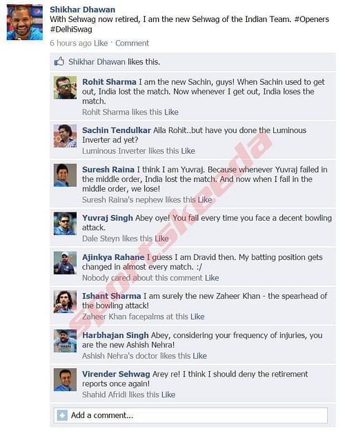This screenshot has height=440, width=345.
Task: Focus the Add a comment field
Action: point(190,415)
